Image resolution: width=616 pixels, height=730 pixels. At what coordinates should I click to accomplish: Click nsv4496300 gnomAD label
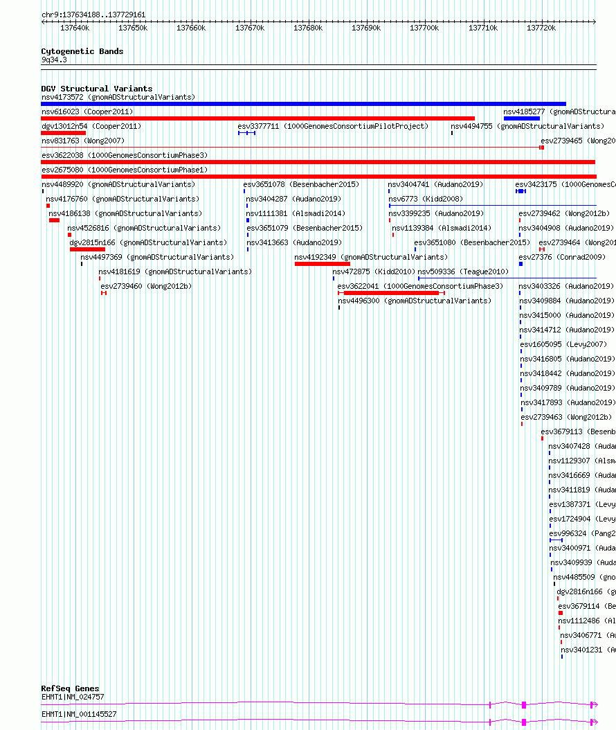[x=415, y=301]
